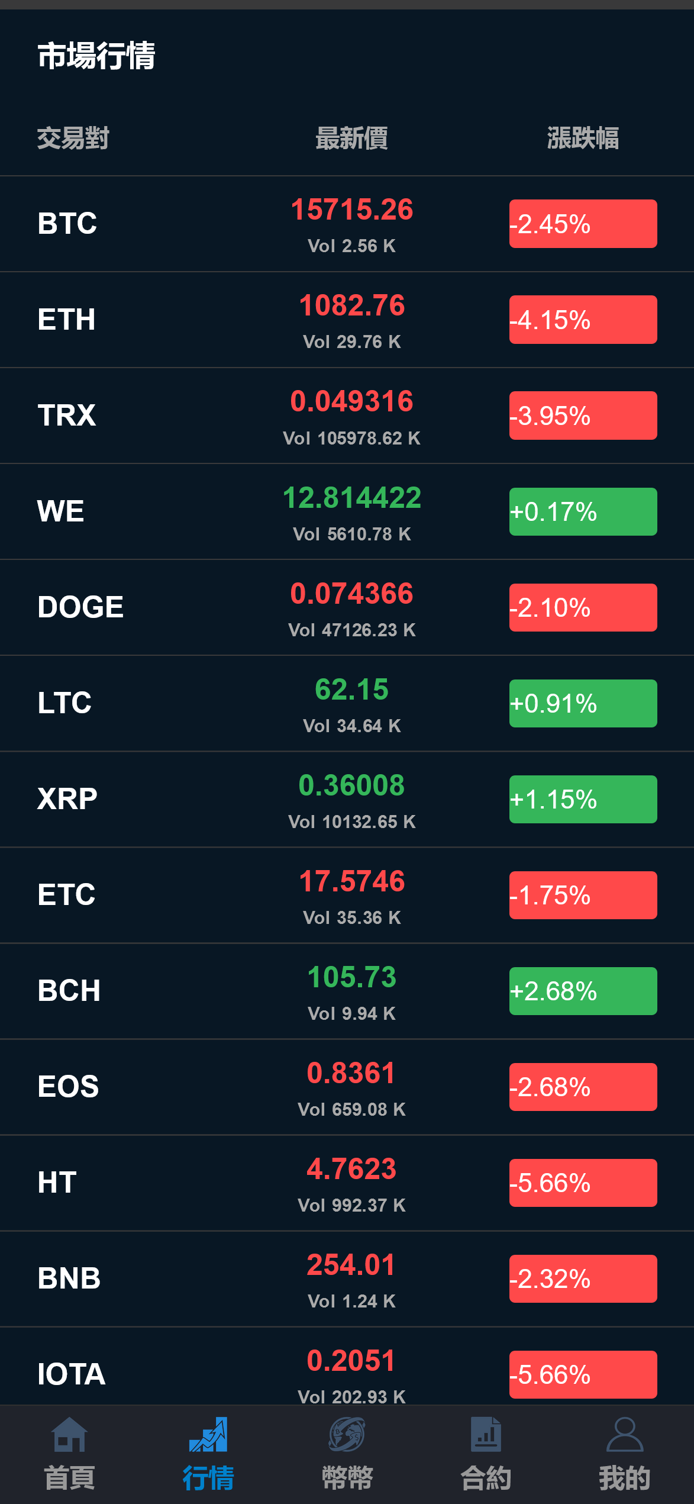Tap the LTC +0.91% badge
The height and width of the screenshot is (1504, 694).
(583, 703)
